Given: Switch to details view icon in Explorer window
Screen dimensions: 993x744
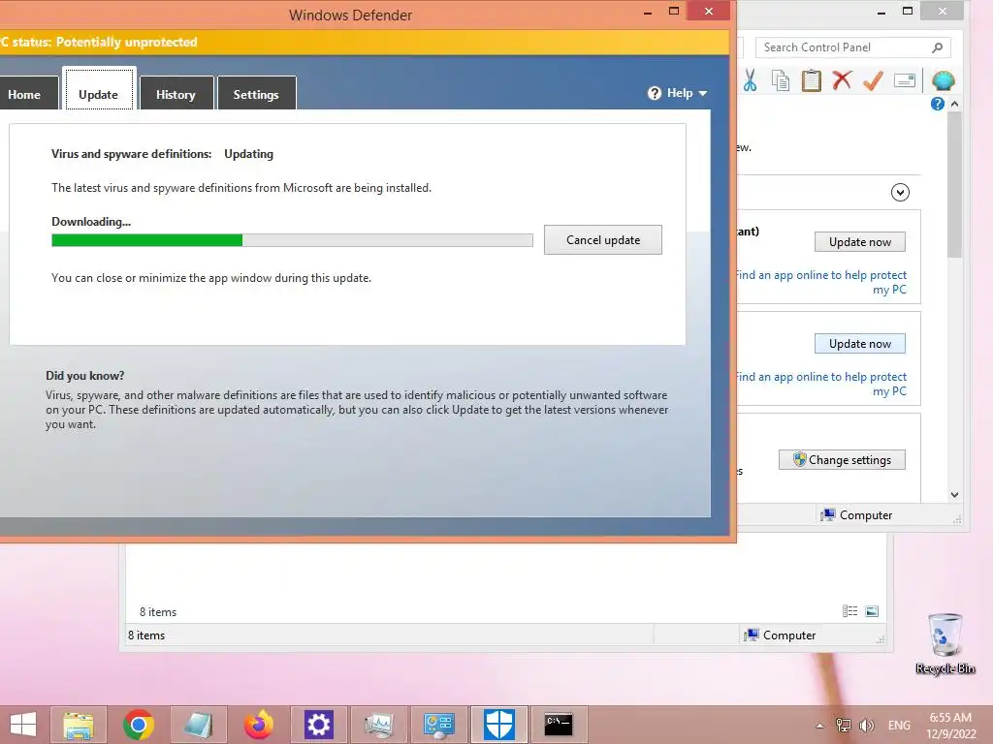Looking at the screenshot, I should pyautogui.click(x=849, y=611).
